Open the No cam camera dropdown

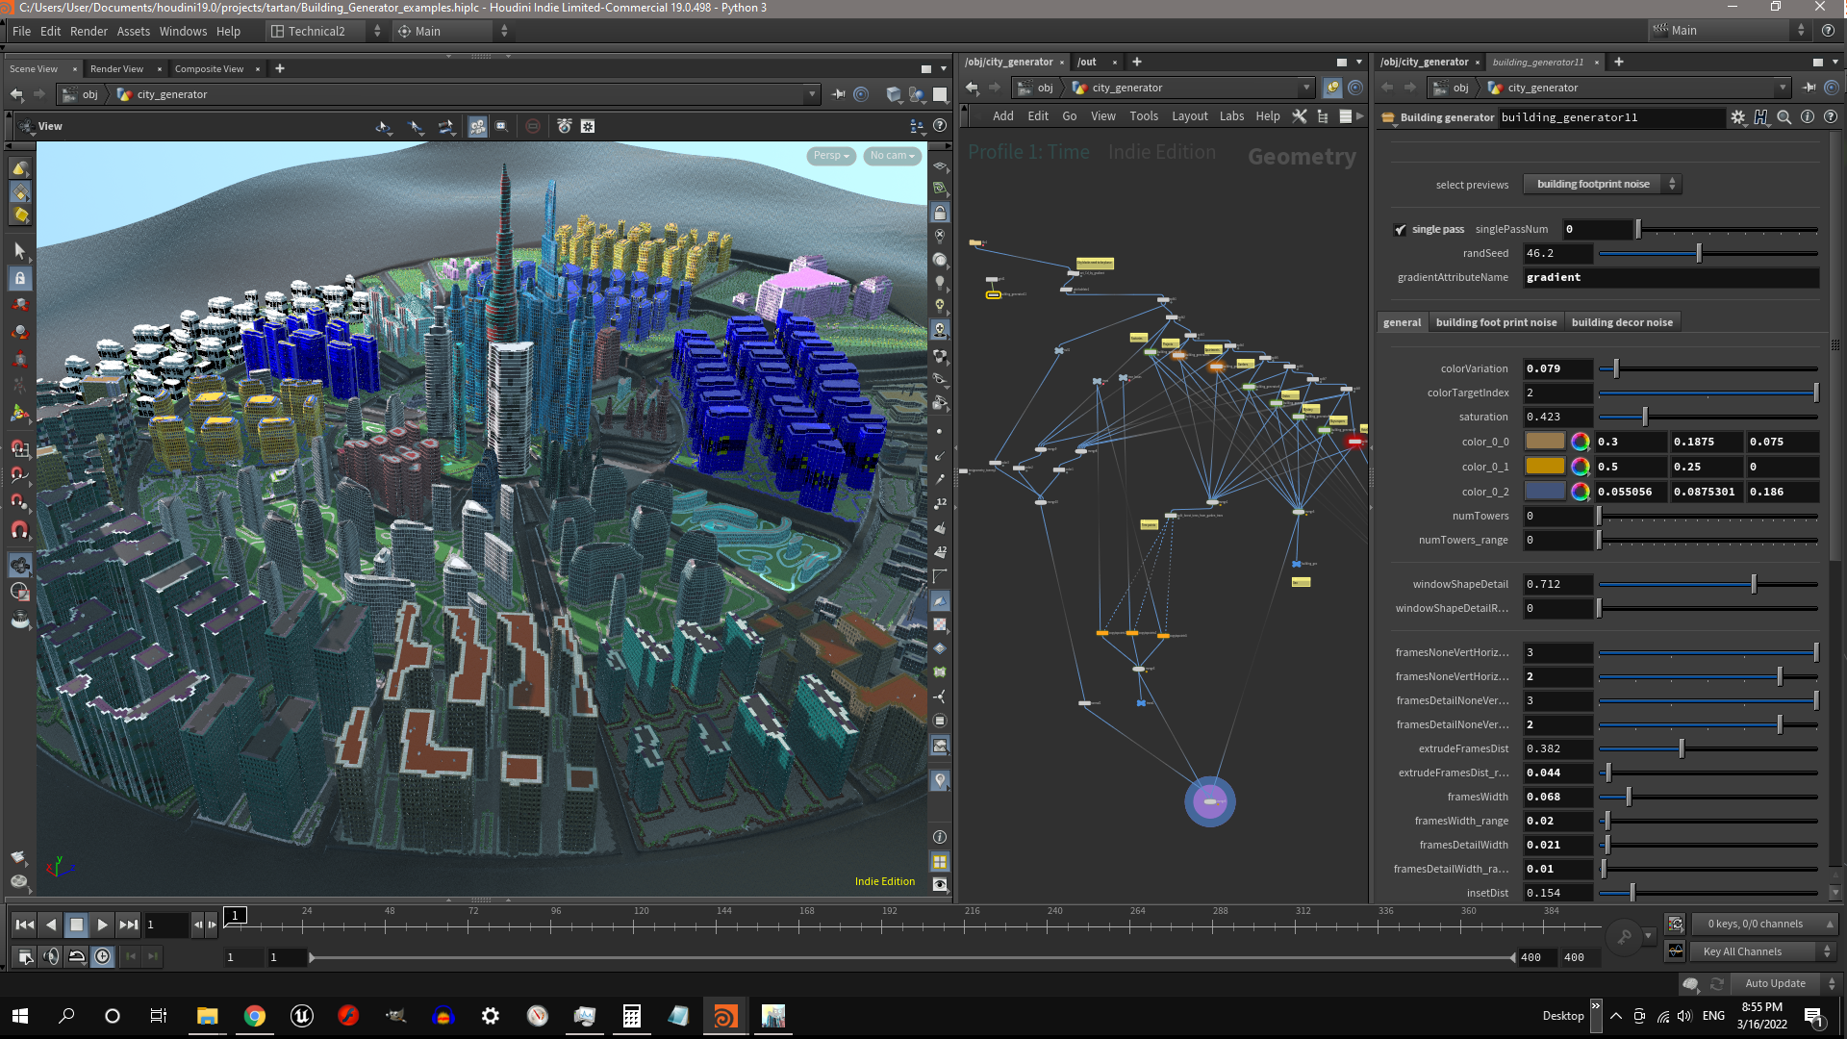(891, 155)
